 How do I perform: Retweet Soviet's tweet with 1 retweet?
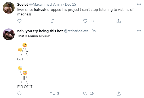(x=52, y=21)
